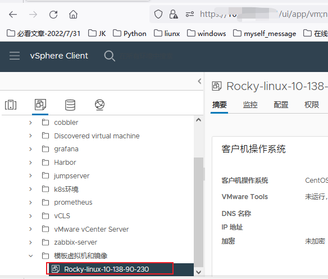Image resolution: width=328 pixels, height=279 pixels.
Task: Select the zabbix-server folder icon
Action: point(45,242)
